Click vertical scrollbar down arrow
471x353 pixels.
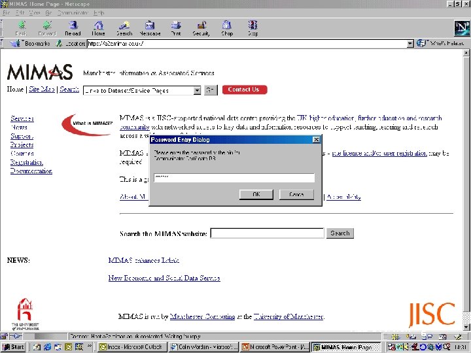click(x=466, y=327)
